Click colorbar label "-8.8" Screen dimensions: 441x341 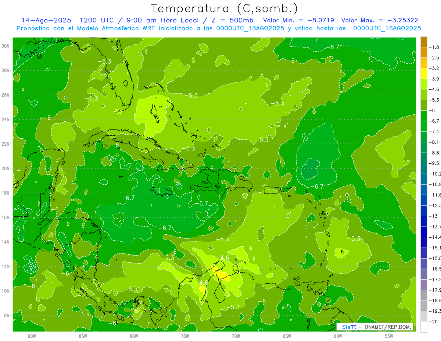[435, 153]
